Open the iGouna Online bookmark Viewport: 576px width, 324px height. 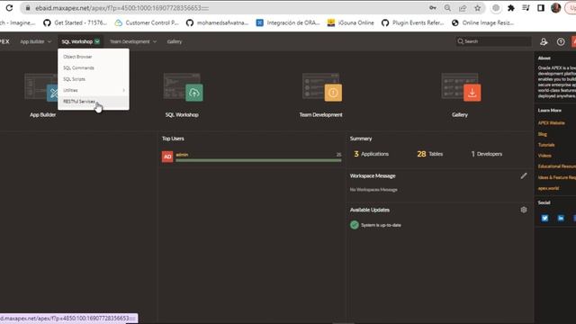tap(351, 22)
